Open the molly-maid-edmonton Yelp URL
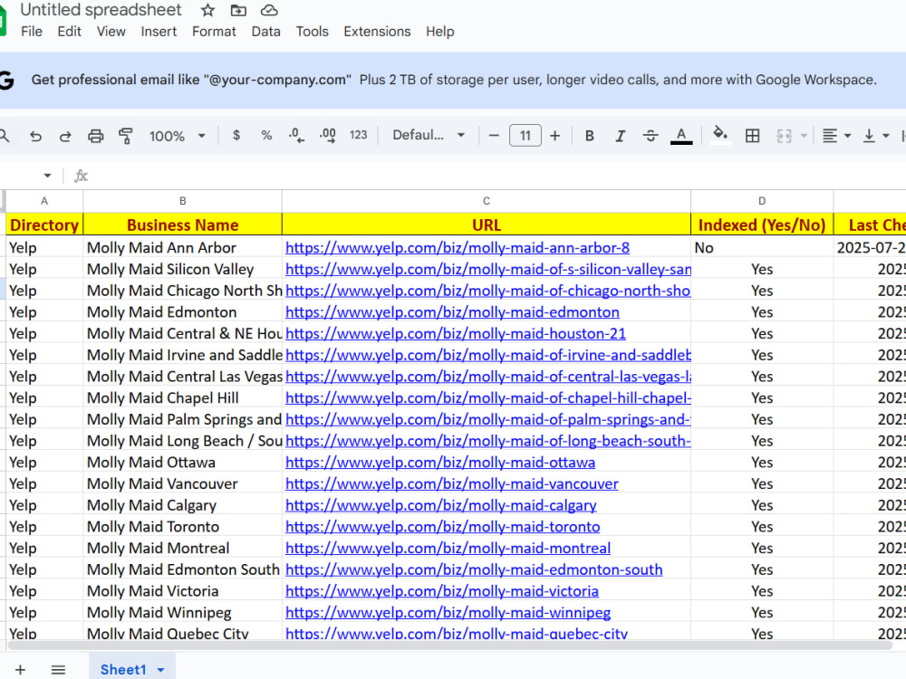 (452, 312)
